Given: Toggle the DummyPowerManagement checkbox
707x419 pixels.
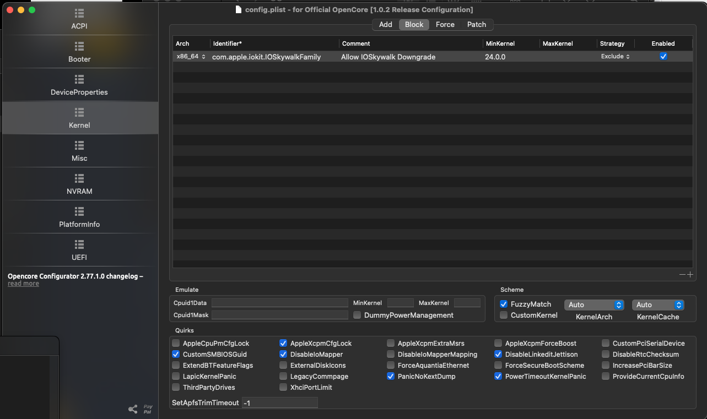Looking at the screenshot, I should point(357,315).
